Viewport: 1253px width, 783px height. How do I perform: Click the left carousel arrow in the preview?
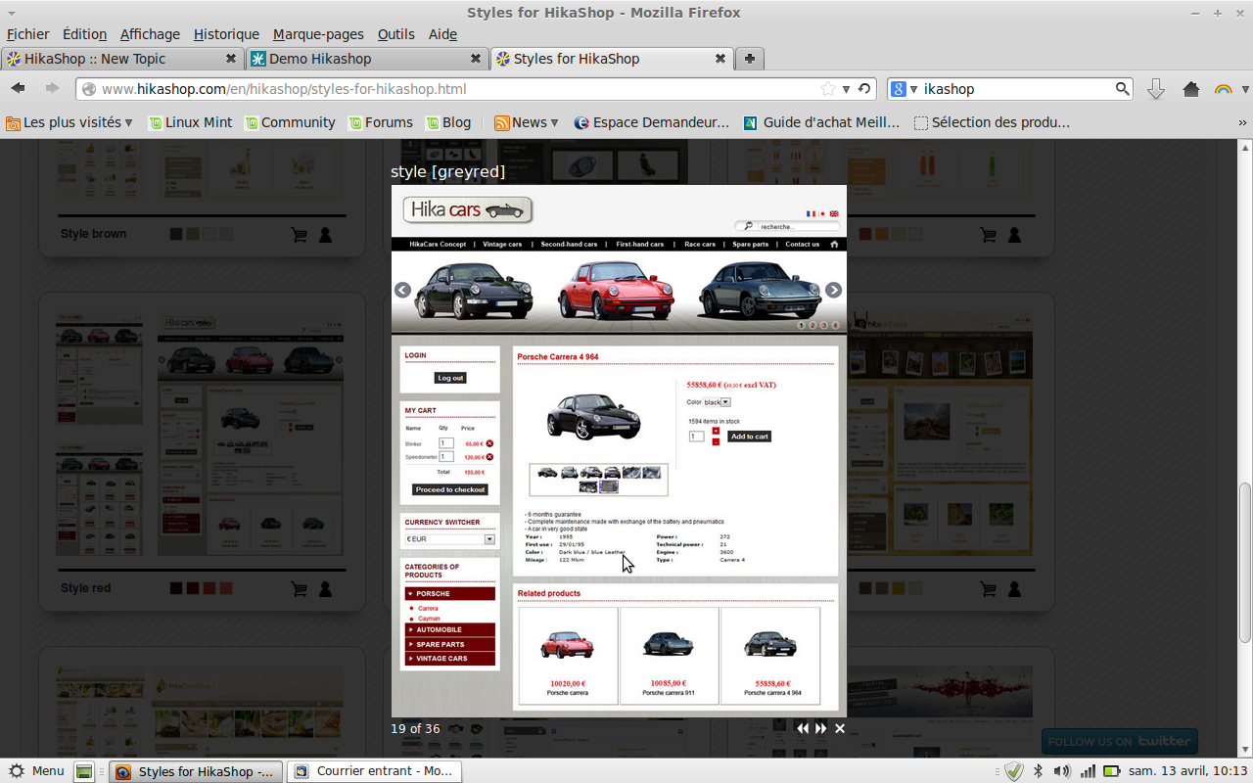[x=402, y=290]
